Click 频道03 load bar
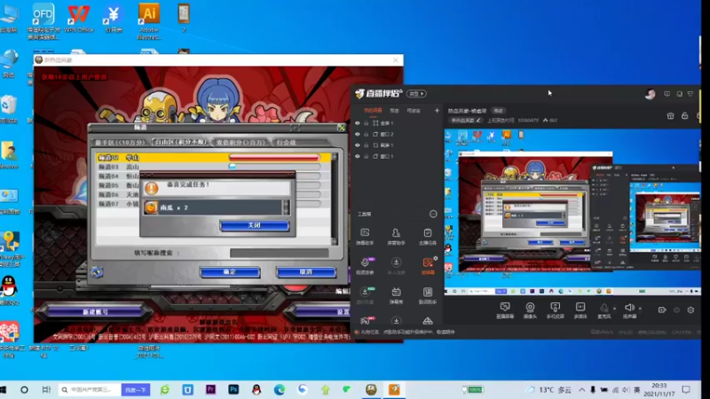 point(274,167)
